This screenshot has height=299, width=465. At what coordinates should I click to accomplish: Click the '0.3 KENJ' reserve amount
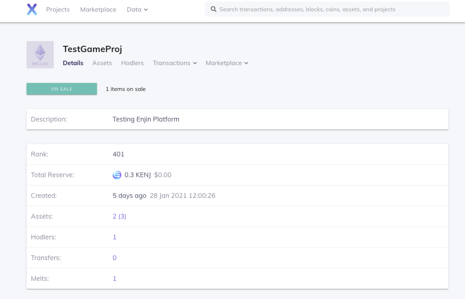coord(138,175)
